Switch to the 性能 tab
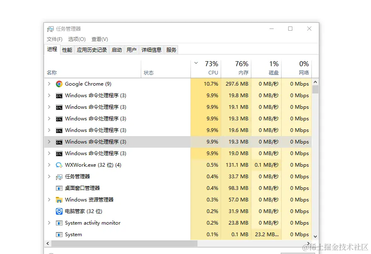Image resolution: width=371 pixels, height=254 pixels. pyautogui.click(x=67, y=49)
